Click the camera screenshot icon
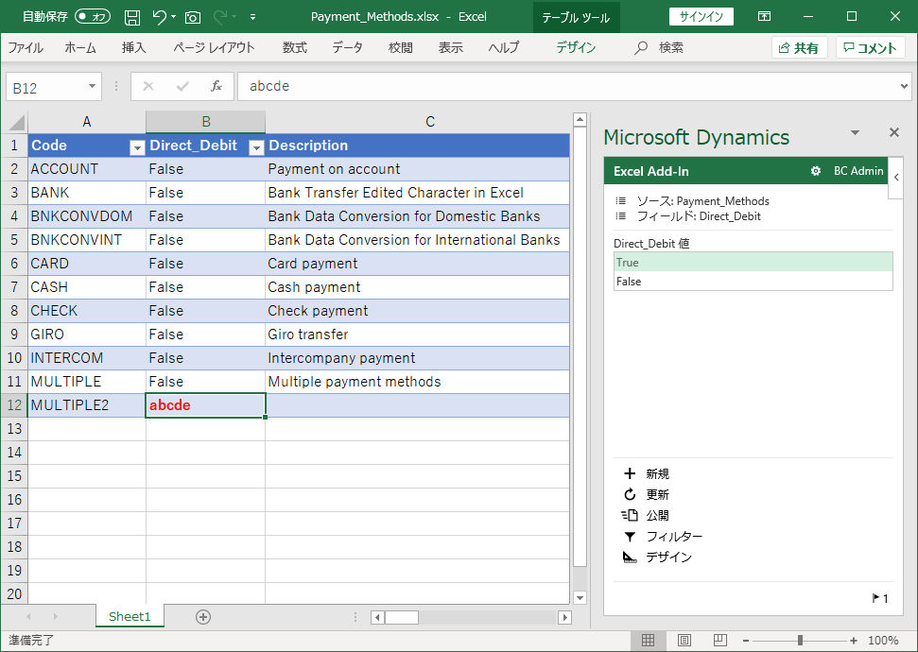The height and width of the screenshot is (652, 918). (x=193, y=18)
